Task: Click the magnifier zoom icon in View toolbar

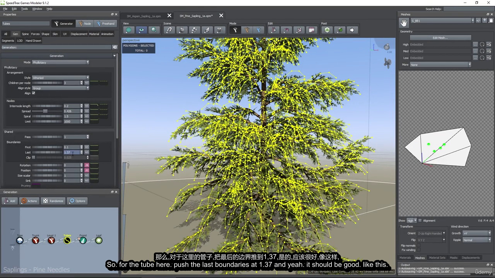Action: point(154,30)
